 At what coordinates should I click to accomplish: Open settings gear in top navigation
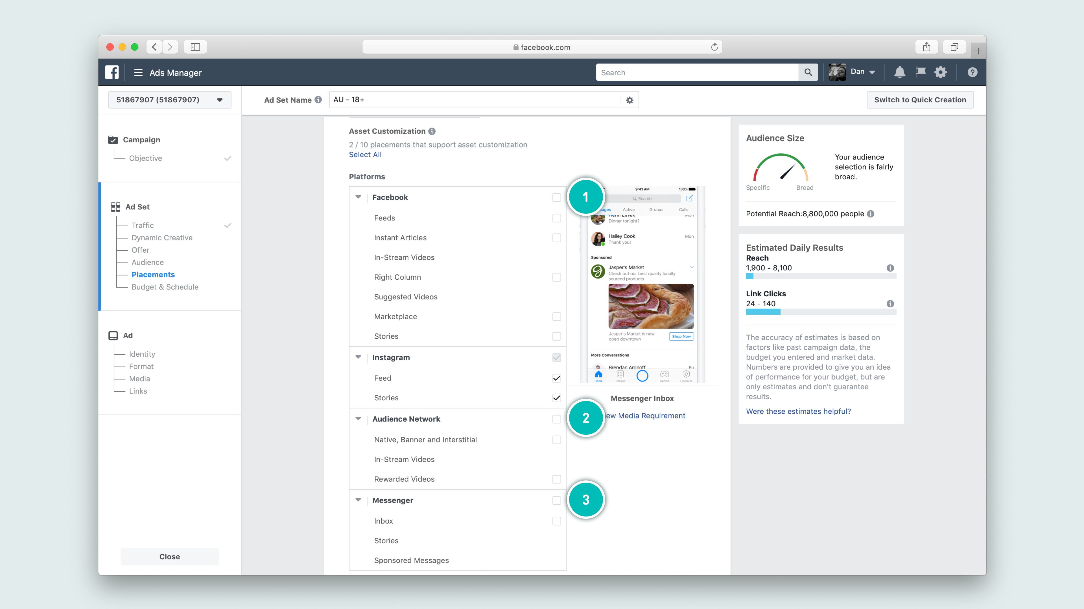[941, 72]
